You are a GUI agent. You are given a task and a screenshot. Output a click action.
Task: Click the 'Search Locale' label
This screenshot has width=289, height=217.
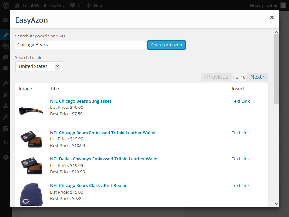(29, 58)
